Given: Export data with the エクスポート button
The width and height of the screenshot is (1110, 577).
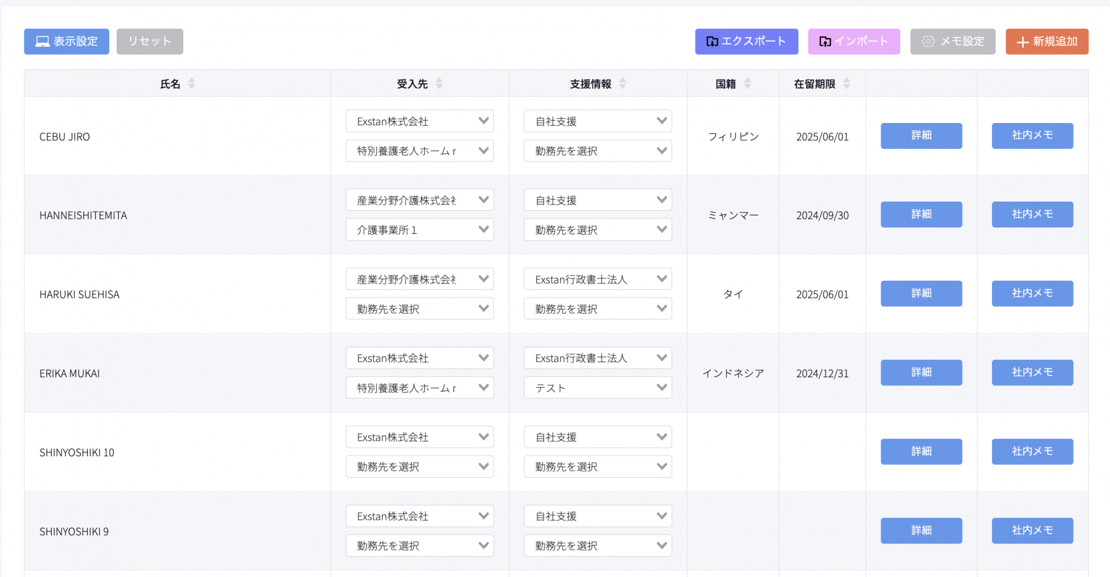Looking at the screenshot, I should (x=746, y=42).
